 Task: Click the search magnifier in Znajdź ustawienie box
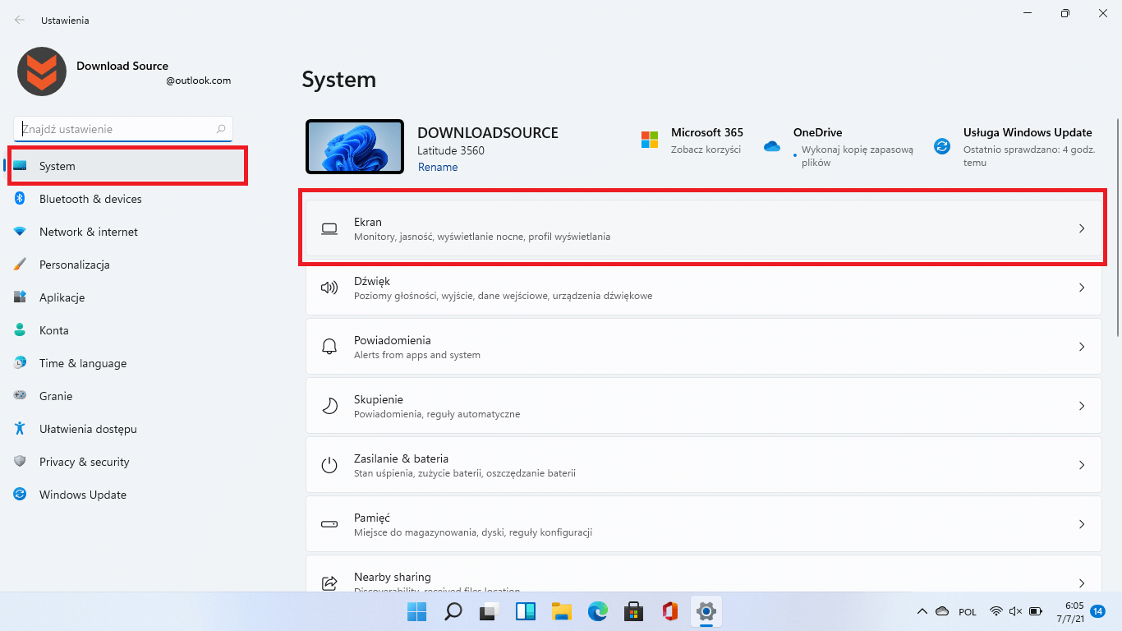click(221, 129)
